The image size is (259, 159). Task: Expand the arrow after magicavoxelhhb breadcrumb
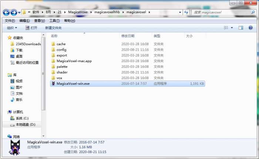coord(123,12)
